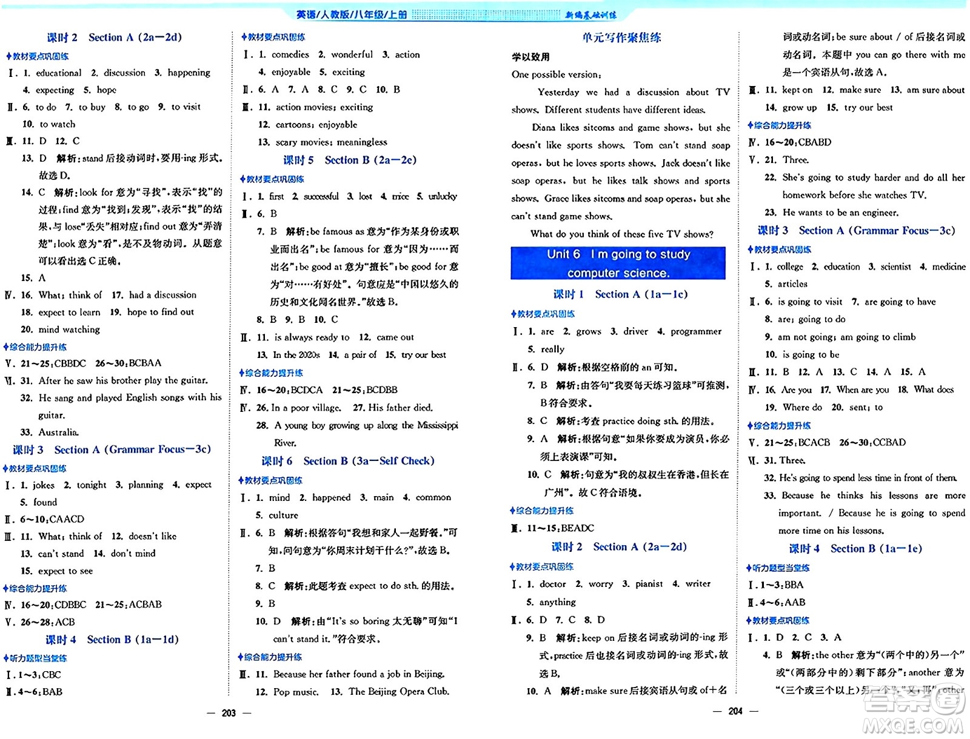Image resolution: width=970 pixels, height=739 pixels.
Task: Click the answer '5. unlucky'
Action: click(436, 197)
